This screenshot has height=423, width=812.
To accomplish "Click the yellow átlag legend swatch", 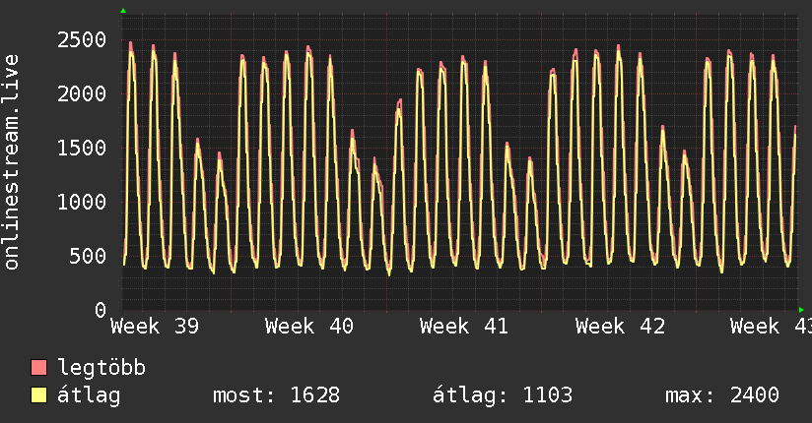I will tap(38, 395).
